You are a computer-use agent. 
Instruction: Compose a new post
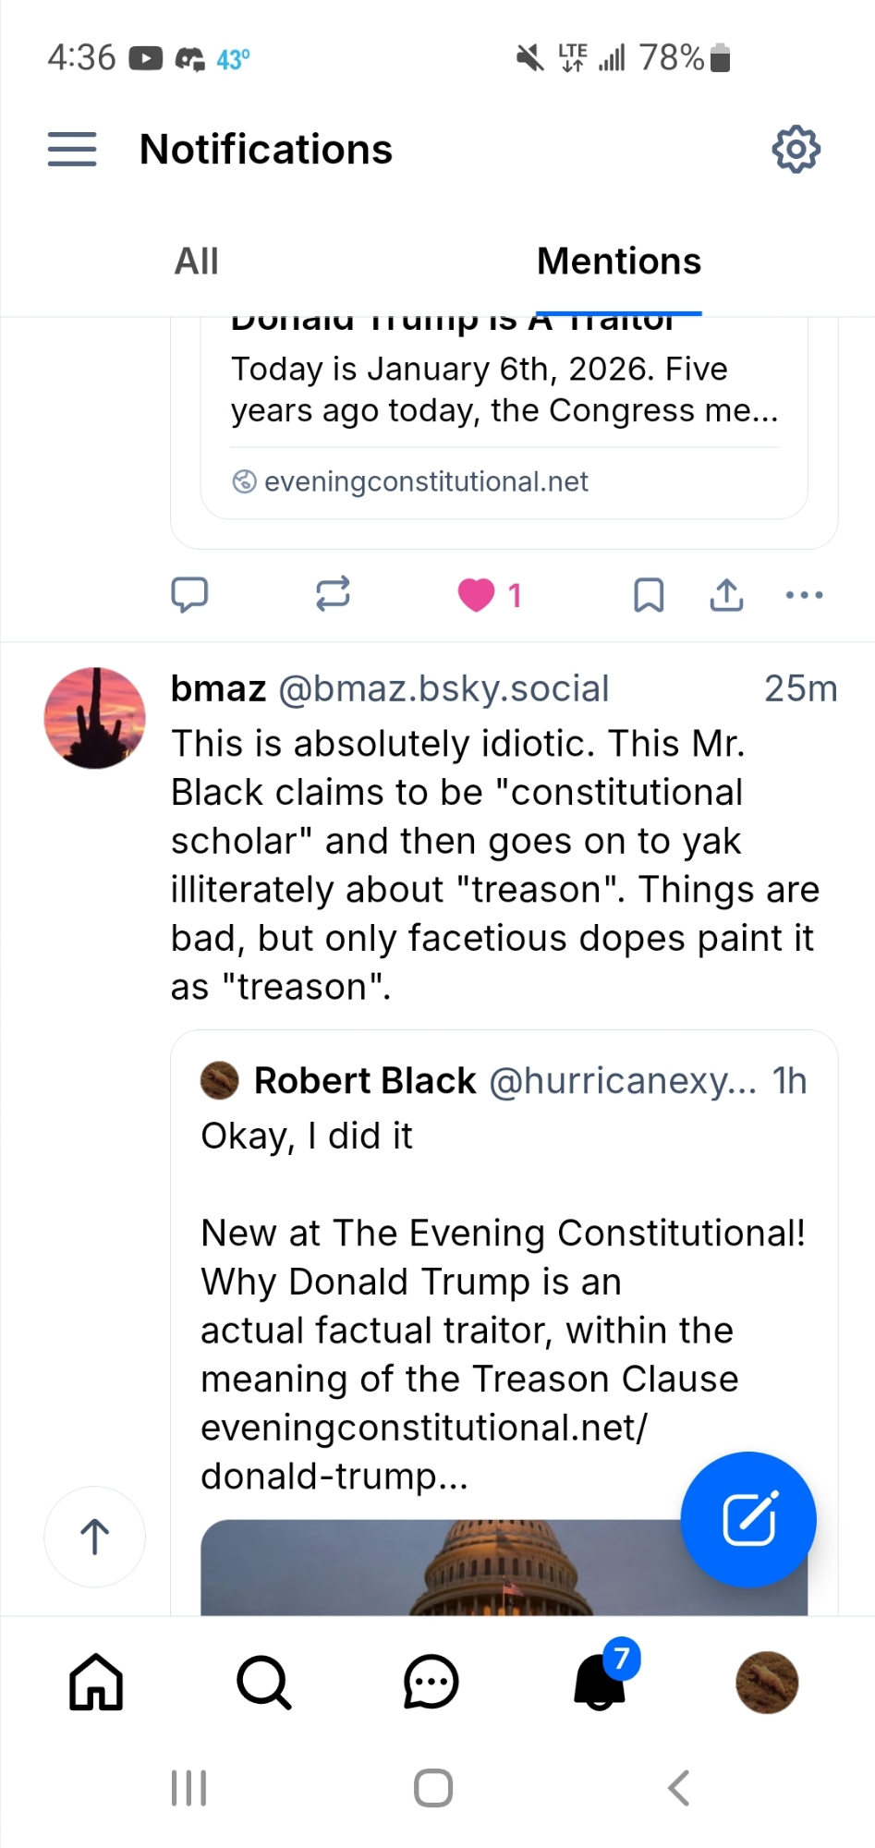point(748,1520)
